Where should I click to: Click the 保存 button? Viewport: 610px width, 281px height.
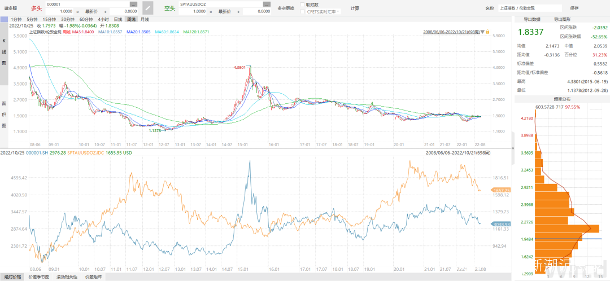[x=574, y=8]
